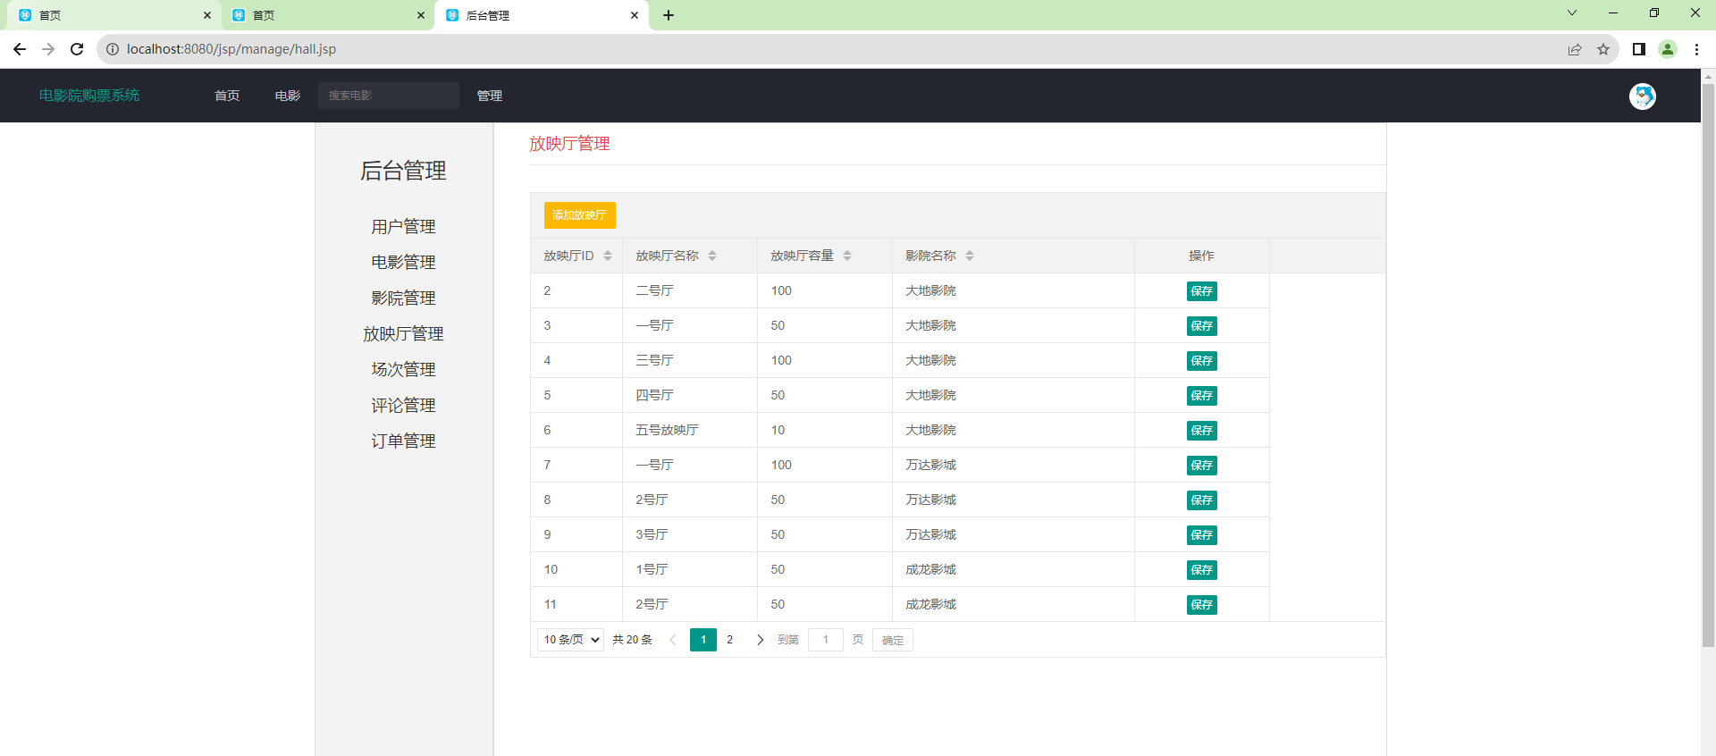Click the 添加放映厅 button
Viewport: 1716px width, 756px height.
click(580, 215)
